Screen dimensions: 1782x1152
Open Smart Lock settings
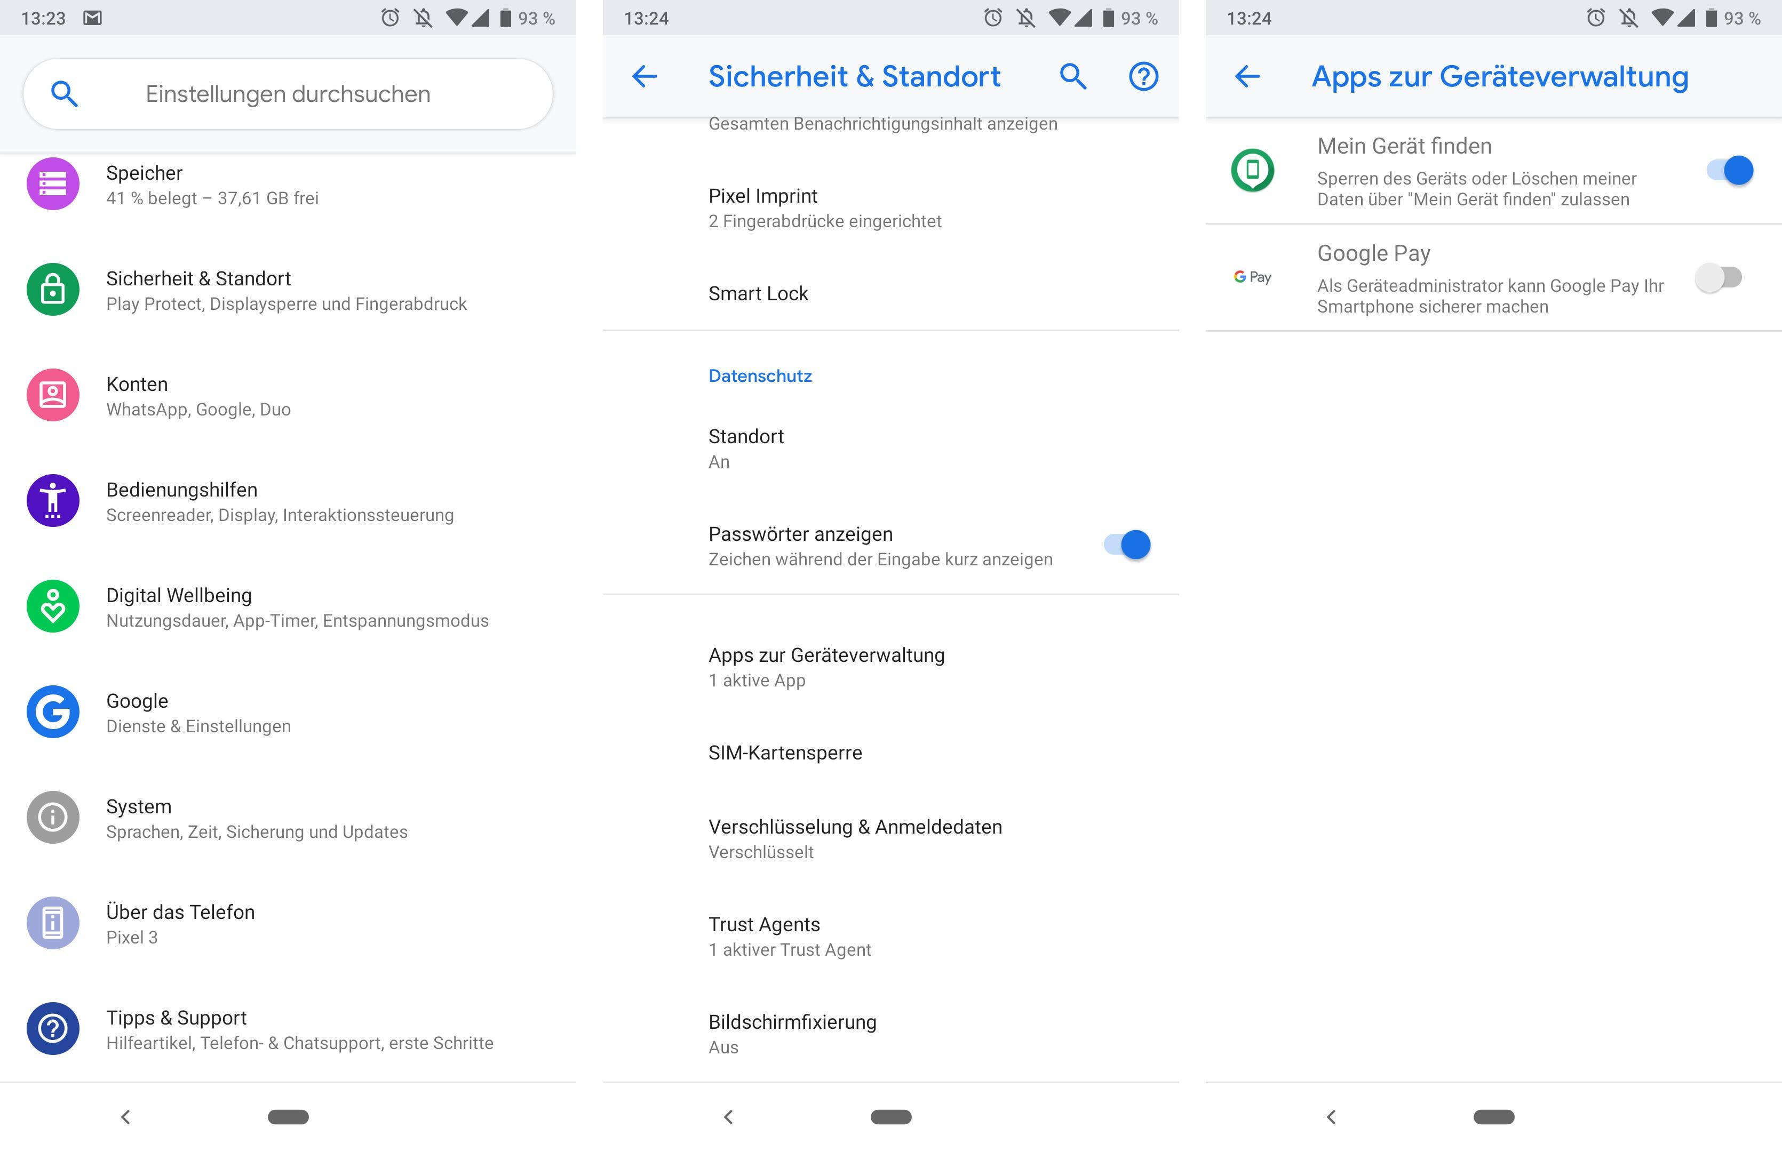[759, 293]
